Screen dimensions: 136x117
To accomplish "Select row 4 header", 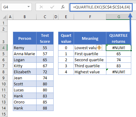I will tap(4, 48).
